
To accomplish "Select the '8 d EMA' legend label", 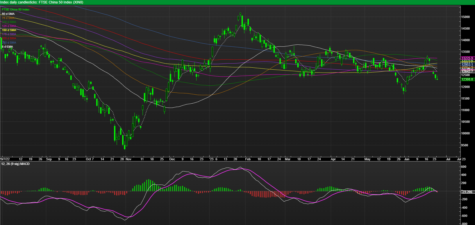I will point(8,47).
